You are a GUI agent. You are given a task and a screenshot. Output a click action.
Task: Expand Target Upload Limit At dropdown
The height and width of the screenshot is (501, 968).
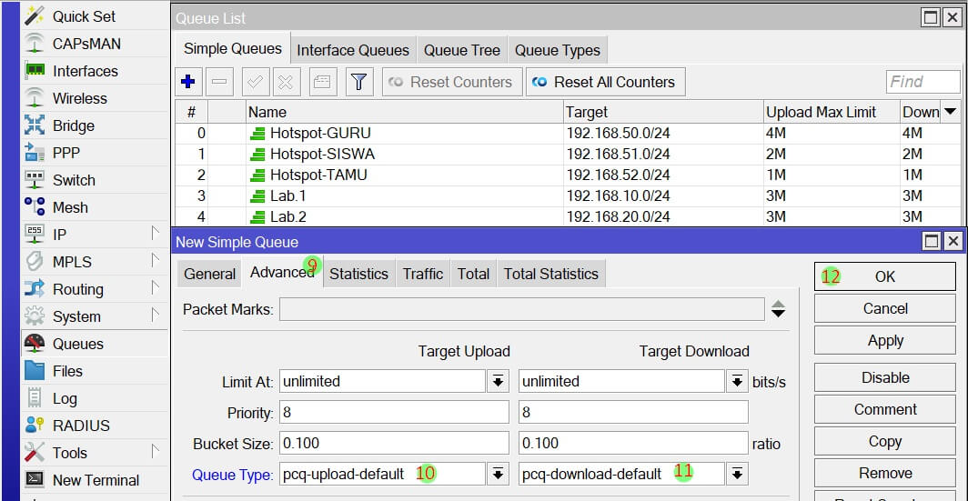tap(498, 382)
